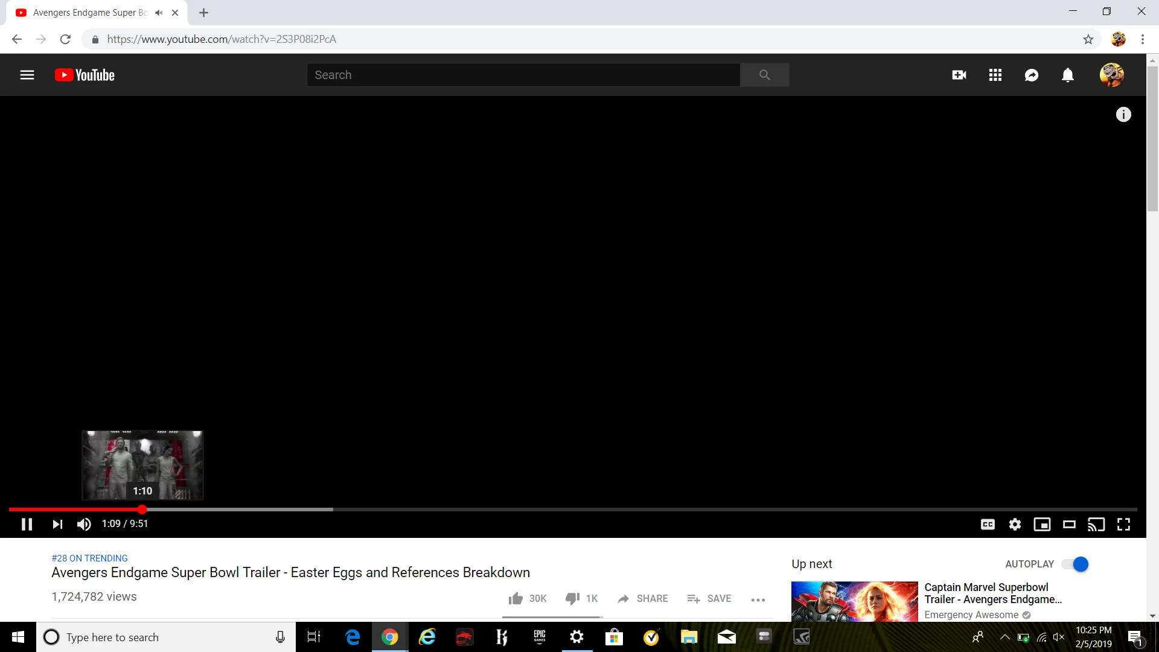Screen dimensions: 1159x652
Task: Toggle the Autoplay switch
Action: point(1075,564)
